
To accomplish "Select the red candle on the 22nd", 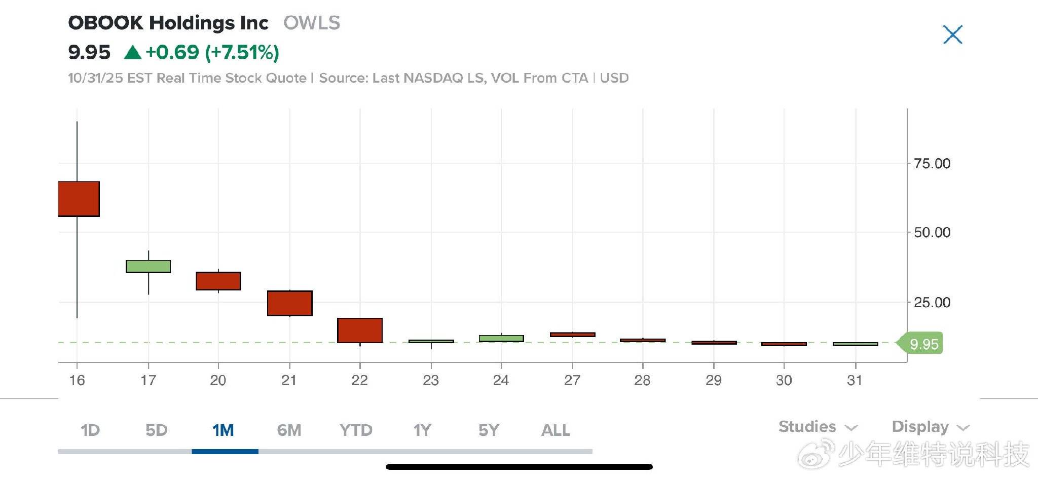I will [360, 330].
